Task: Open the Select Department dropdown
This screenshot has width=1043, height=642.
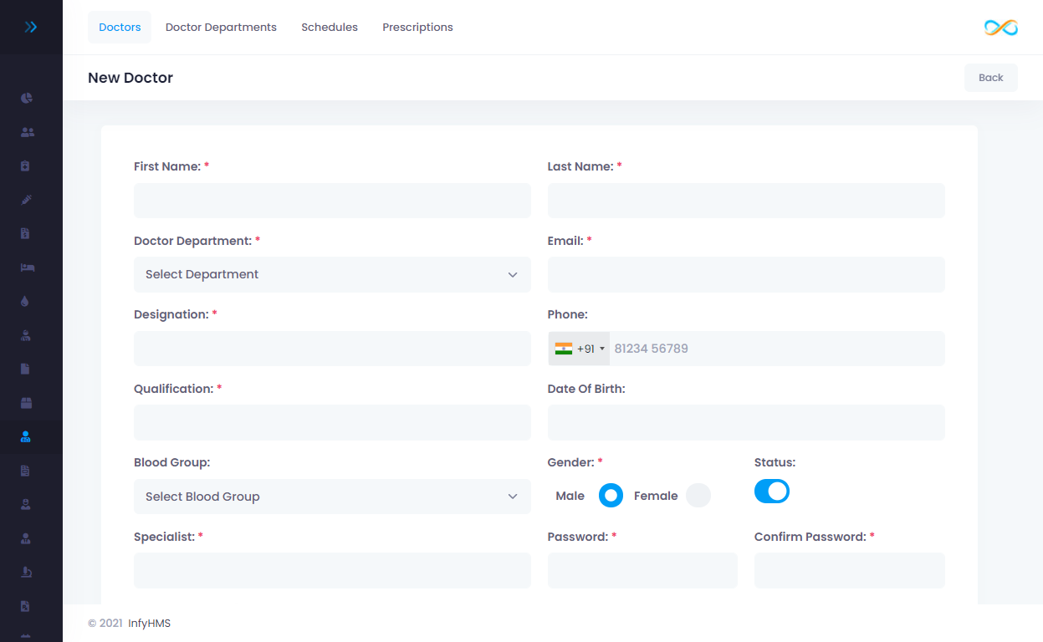Action: [332, 275]
